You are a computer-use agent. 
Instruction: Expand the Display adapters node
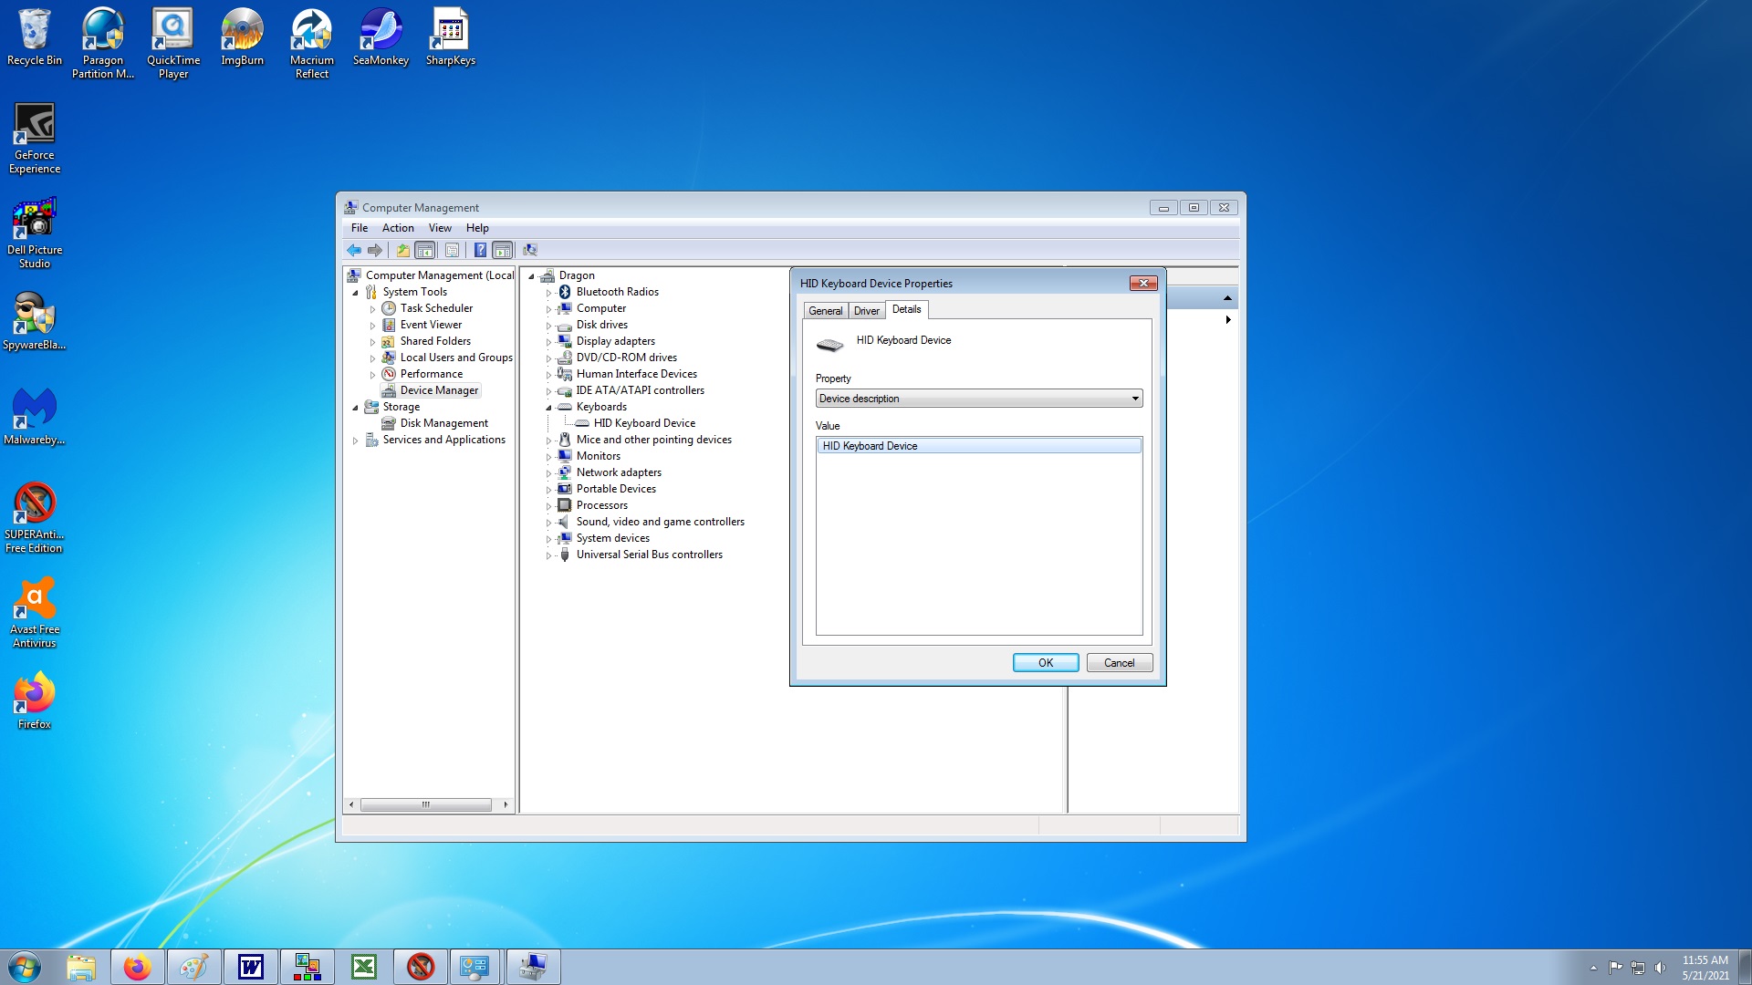click(x=548, y=342)
